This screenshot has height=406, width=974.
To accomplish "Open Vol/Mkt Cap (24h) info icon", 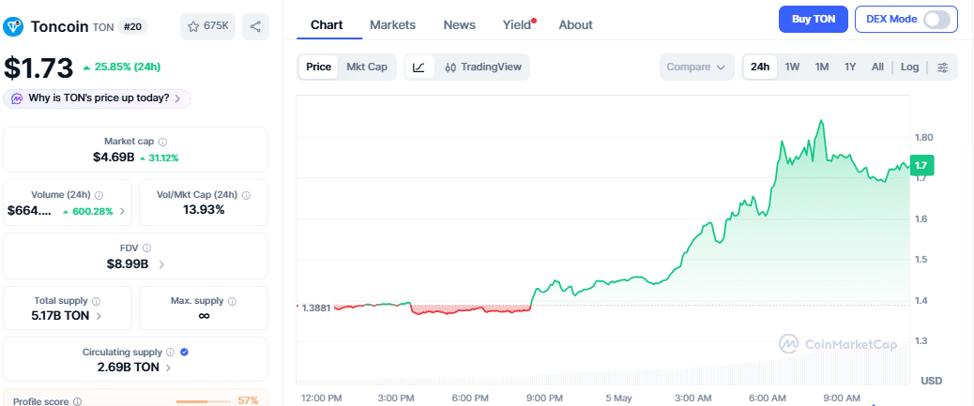I will 246,195.
